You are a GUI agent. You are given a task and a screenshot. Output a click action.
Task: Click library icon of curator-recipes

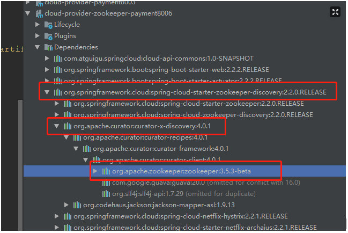[77, 138]
